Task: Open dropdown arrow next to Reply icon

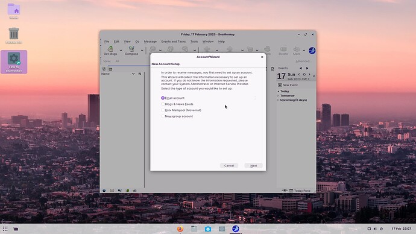Action: coord(160,51)
